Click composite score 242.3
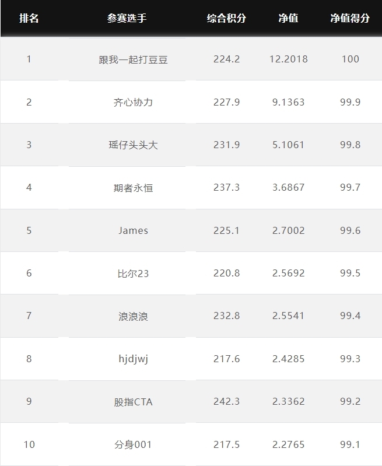Screen dimensions: 382x466 (226, 401)
